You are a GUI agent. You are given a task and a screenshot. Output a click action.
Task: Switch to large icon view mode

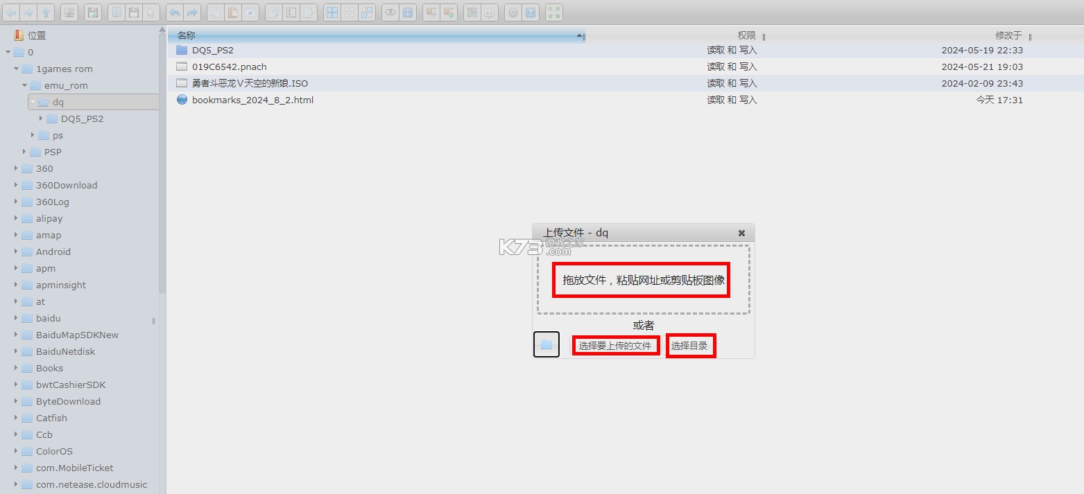(332, 12)
